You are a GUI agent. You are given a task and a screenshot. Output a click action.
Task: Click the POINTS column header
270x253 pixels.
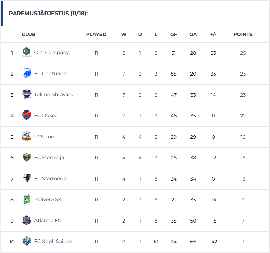pos(243,35)
